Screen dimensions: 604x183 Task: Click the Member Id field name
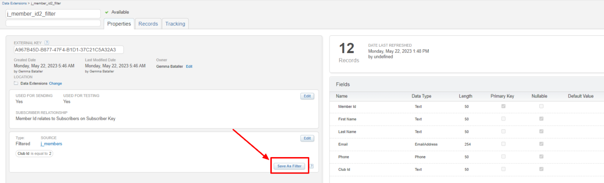pos(347,107)
